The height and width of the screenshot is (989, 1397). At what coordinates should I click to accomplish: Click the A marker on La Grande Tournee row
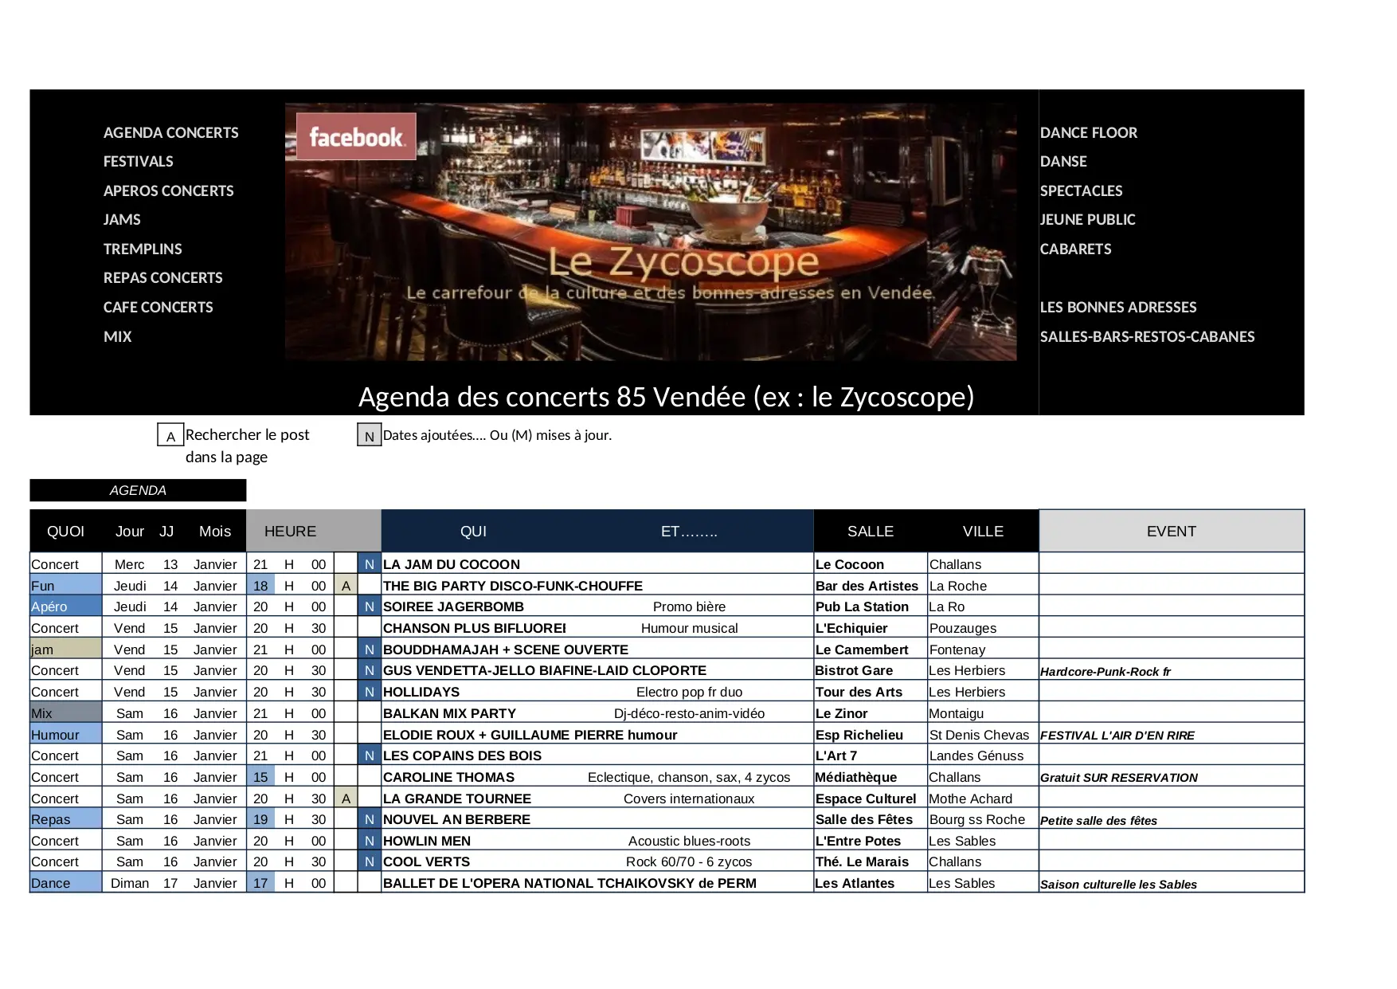point(346,799)
